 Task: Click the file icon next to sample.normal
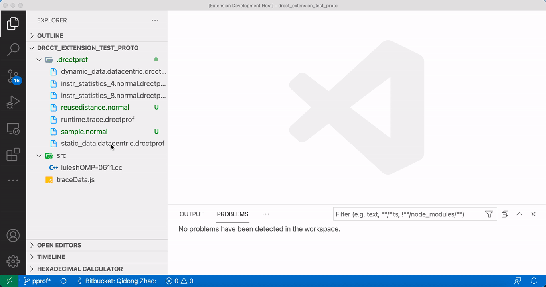click(x=53, y=132)
